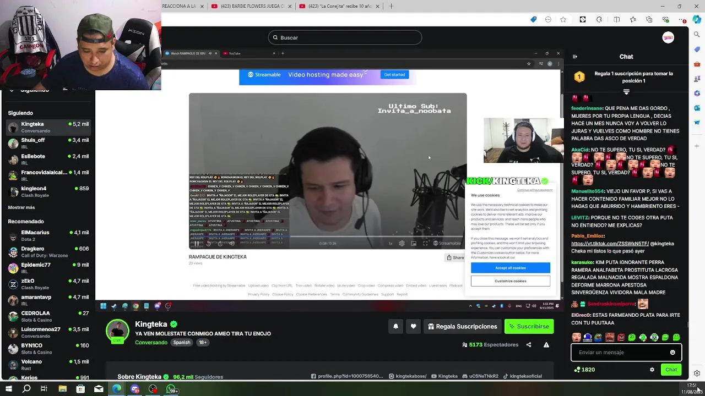Click the 18+ tag
This screenshot has height=396, width=705.
click(203, 342)
